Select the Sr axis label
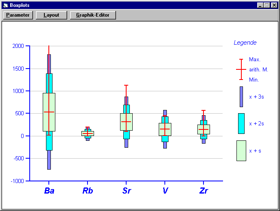280x211 pixels. (127, 191)
